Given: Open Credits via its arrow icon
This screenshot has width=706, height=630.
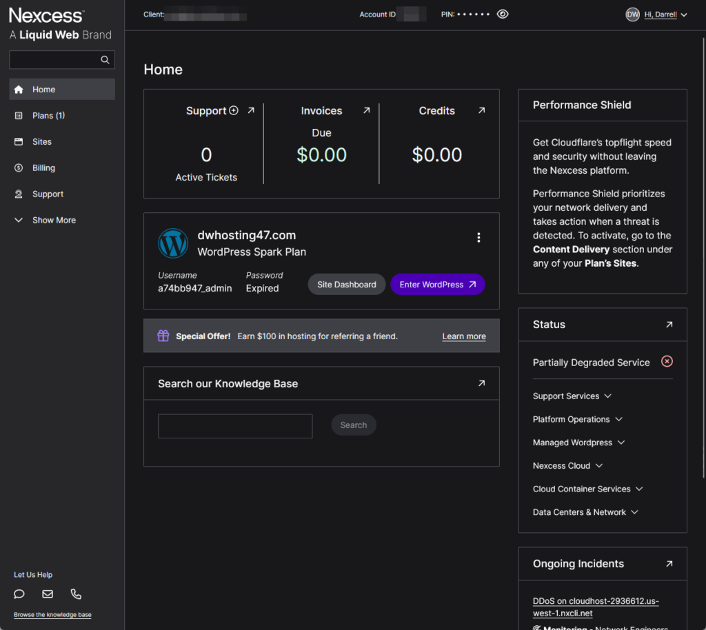Looking at the screenshot, I should (x=482, y=110).
